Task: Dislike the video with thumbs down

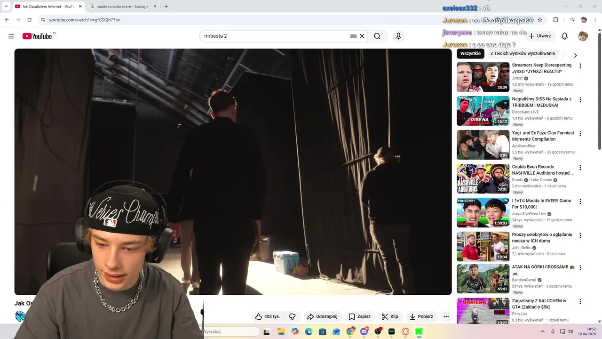Action: (x=292, y=316)
